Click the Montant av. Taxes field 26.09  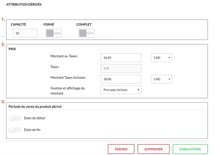(121, 58)
